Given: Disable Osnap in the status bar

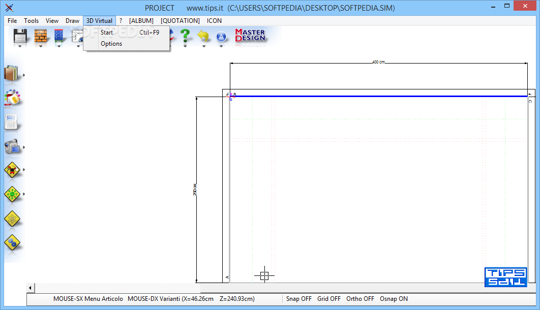Looking at the screenshot, I should [394, 299].
